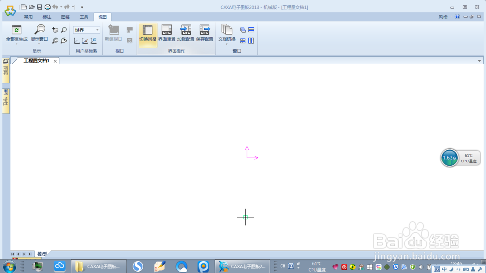Screen dimensions: 486x273
Task: Expand the document tab list arrow at far right
Action: (x=479, y=61)
